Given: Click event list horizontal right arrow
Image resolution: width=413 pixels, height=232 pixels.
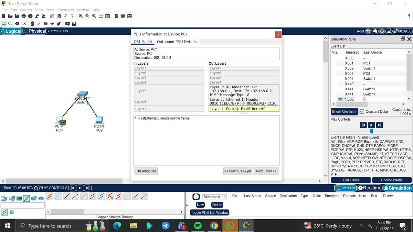Looking at the screenshot, I should coord(403,104).
